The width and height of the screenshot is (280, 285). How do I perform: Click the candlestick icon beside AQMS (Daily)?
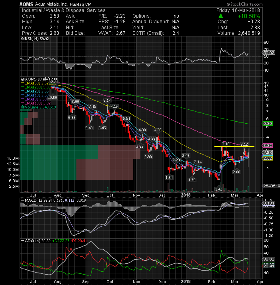pos(22,79)
